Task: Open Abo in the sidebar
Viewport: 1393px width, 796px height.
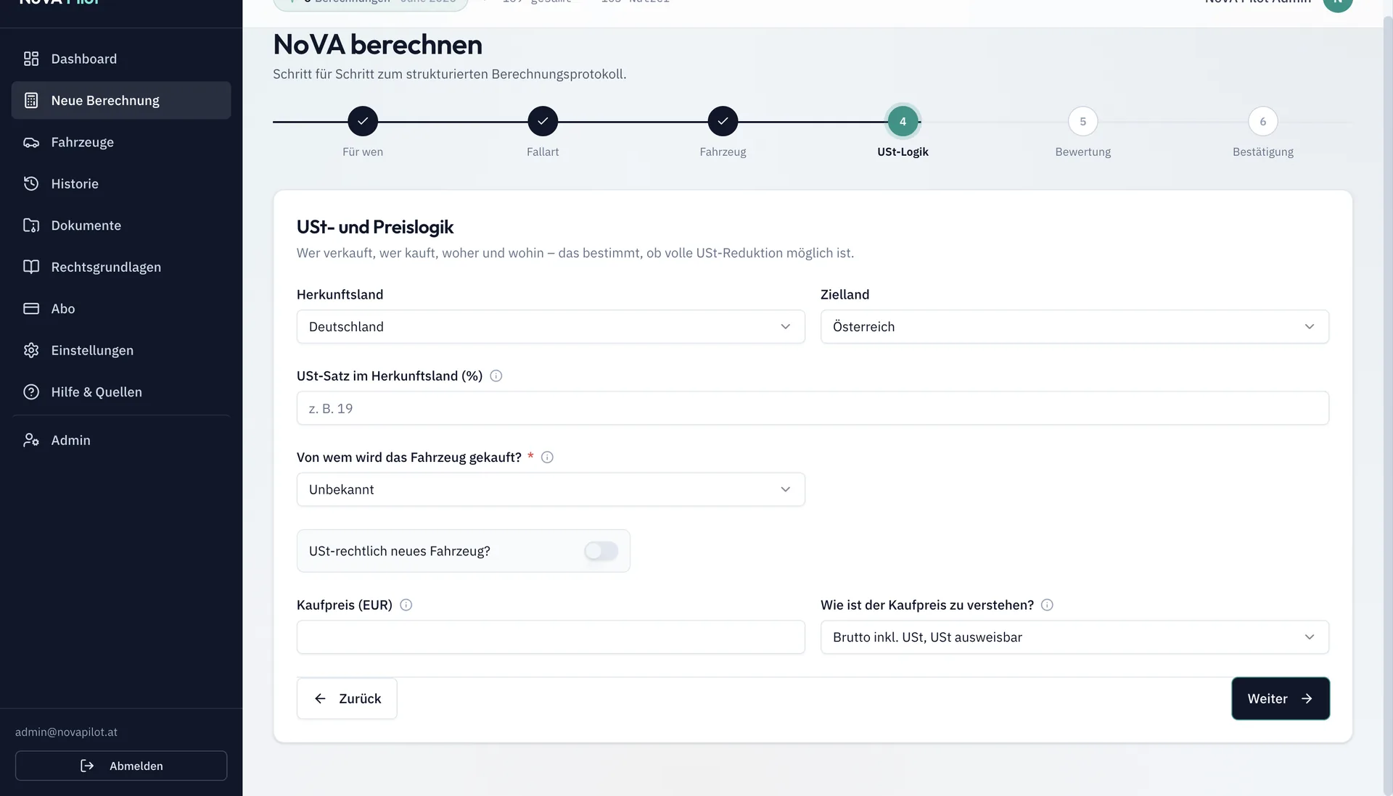Action: (x=121, y=309)
